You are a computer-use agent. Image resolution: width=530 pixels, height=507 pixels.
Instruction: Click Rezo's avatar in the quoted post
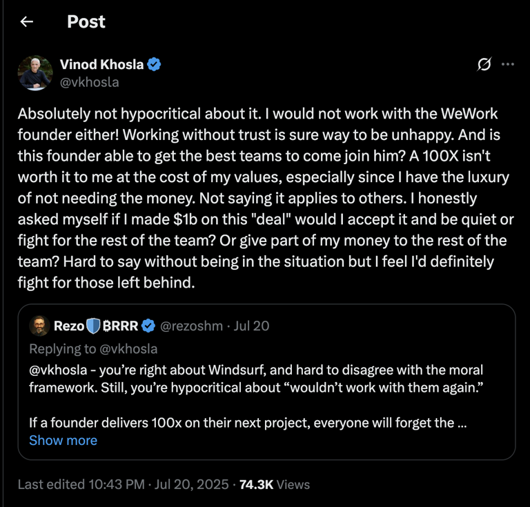[38, 326]
